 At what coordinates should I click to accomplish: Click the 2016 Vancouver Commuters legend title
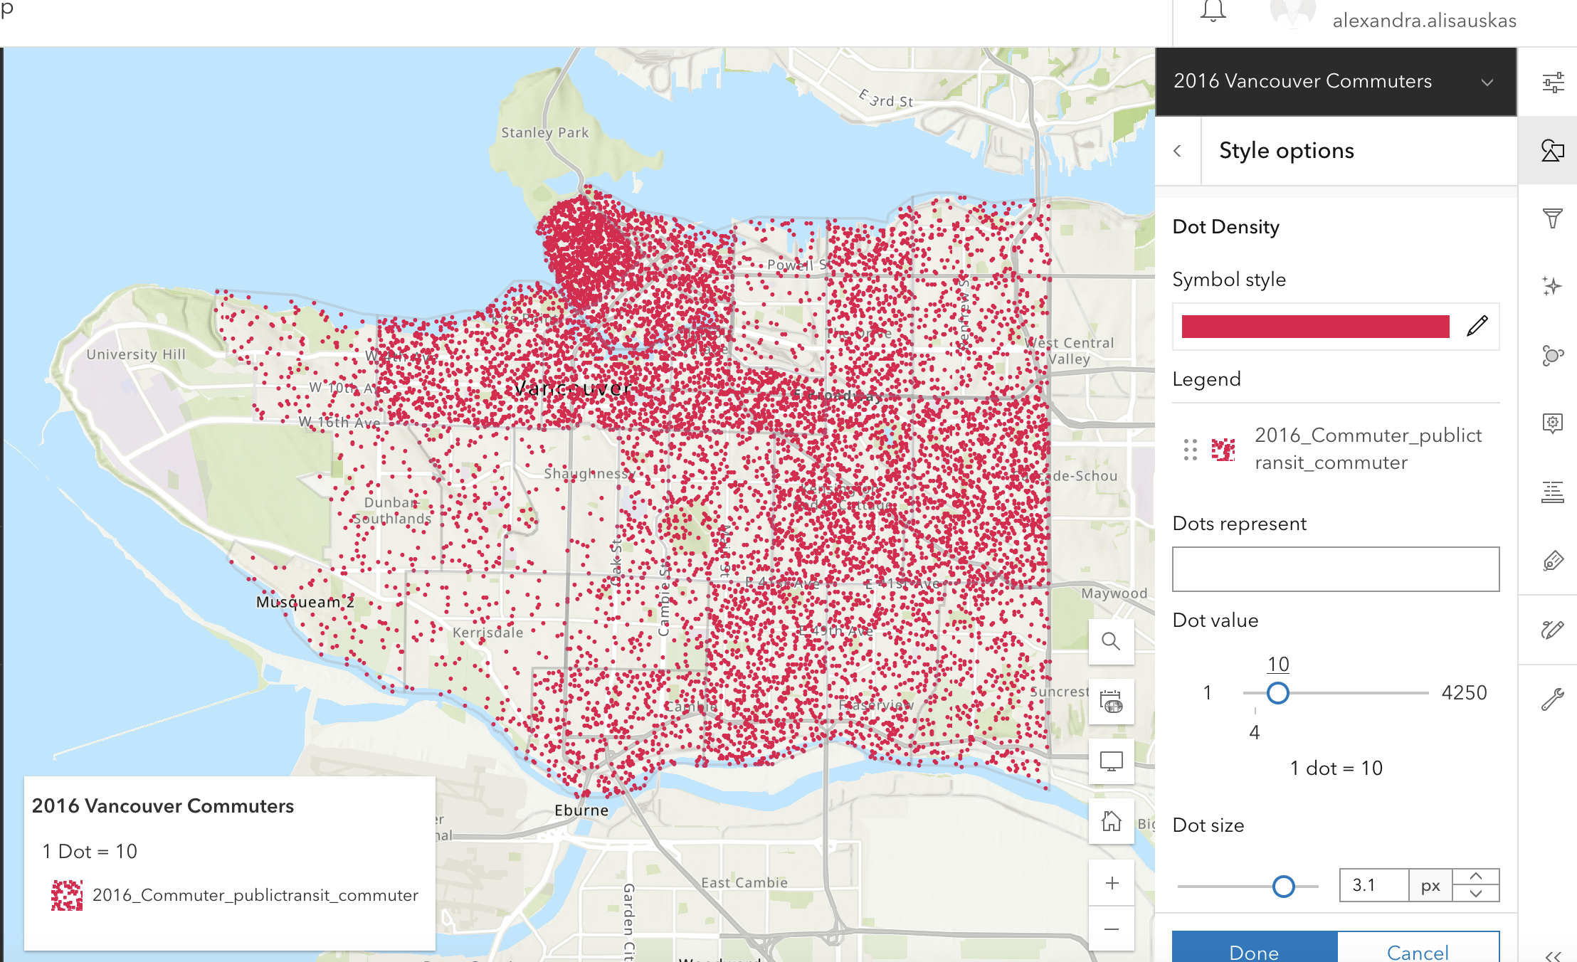tap(162, 806)
